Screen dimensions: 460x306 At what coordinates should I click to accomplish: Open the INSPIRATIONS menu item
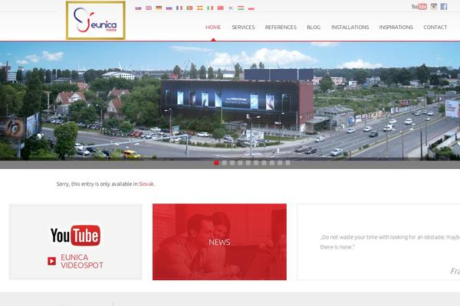coord(396,28)
